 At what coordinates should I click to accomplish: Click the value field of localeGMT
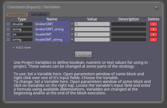(92, 34)
